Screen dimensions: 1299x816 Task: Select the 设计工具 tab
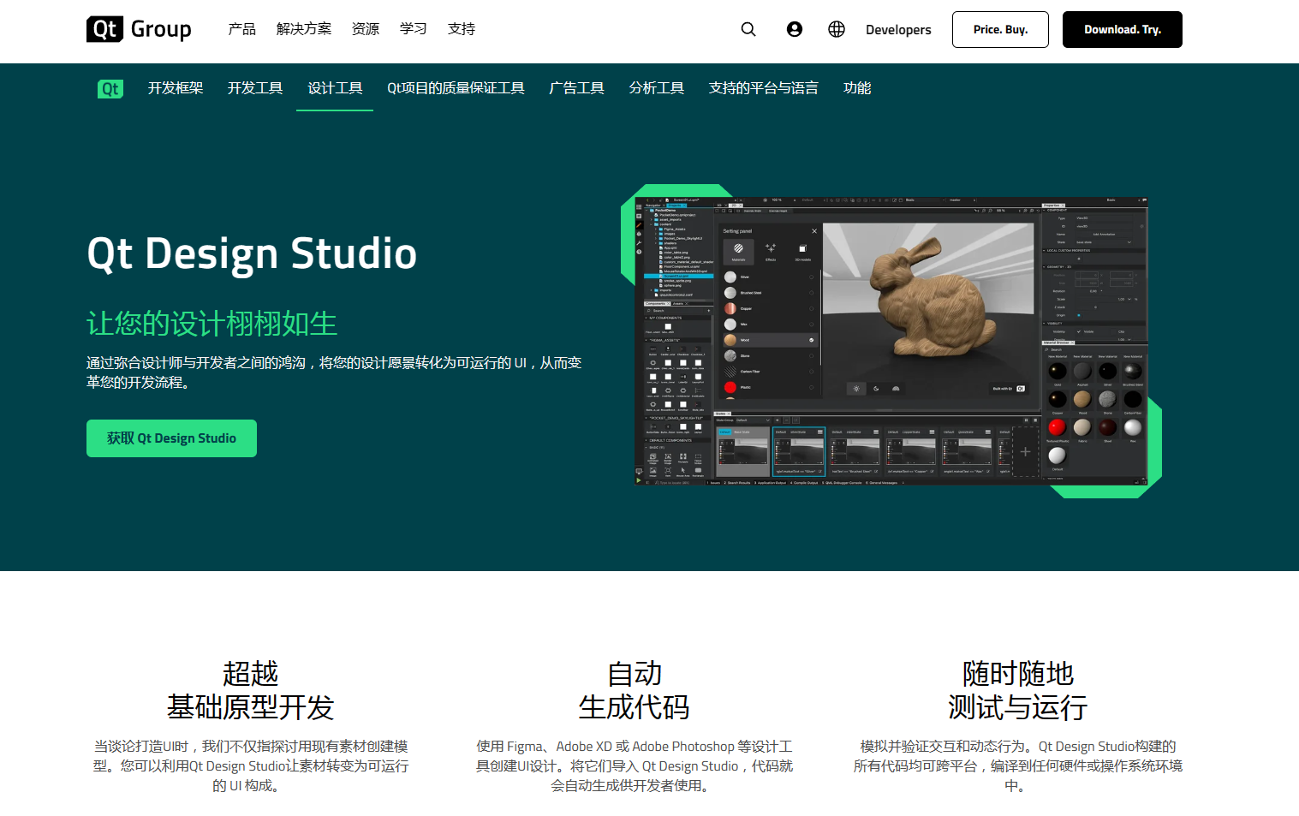coord(335,88)
